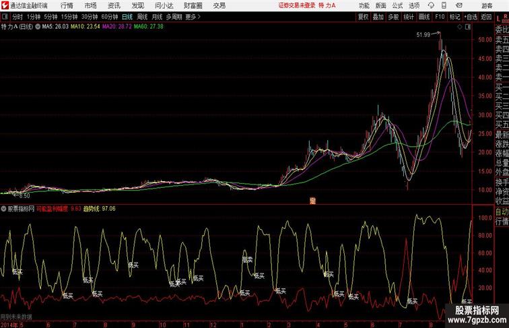This screenshot has height=328, width=509.
Task: Click the 多股 multi-stock button
Action: (393, 17)
